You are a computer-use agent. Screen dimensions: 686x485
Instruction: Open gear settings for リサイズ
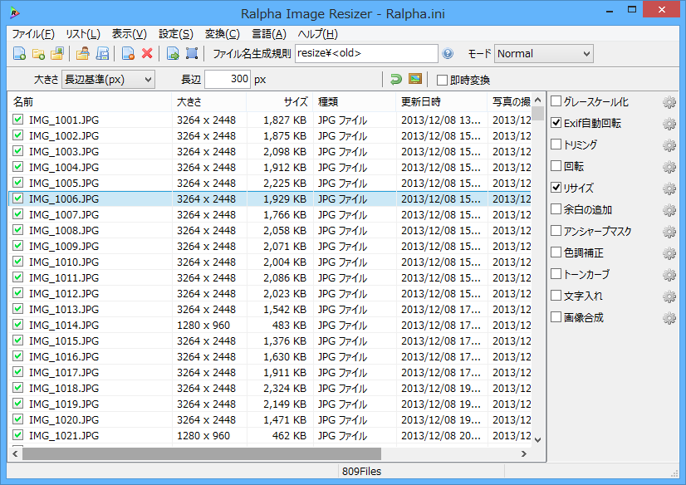[x=669, y=188]
